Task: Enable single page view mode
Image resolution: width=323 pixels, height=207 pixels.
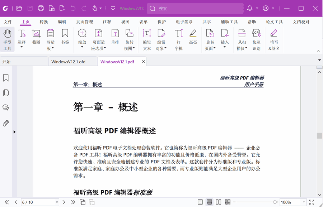Action: pyautogui.click(x=200, y=202)
